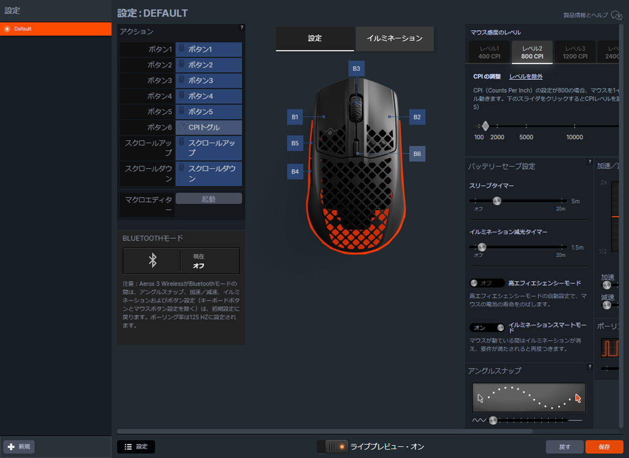Open scroll down action assignment
This screenshot has width=629, height=458.
coord(209,173)
